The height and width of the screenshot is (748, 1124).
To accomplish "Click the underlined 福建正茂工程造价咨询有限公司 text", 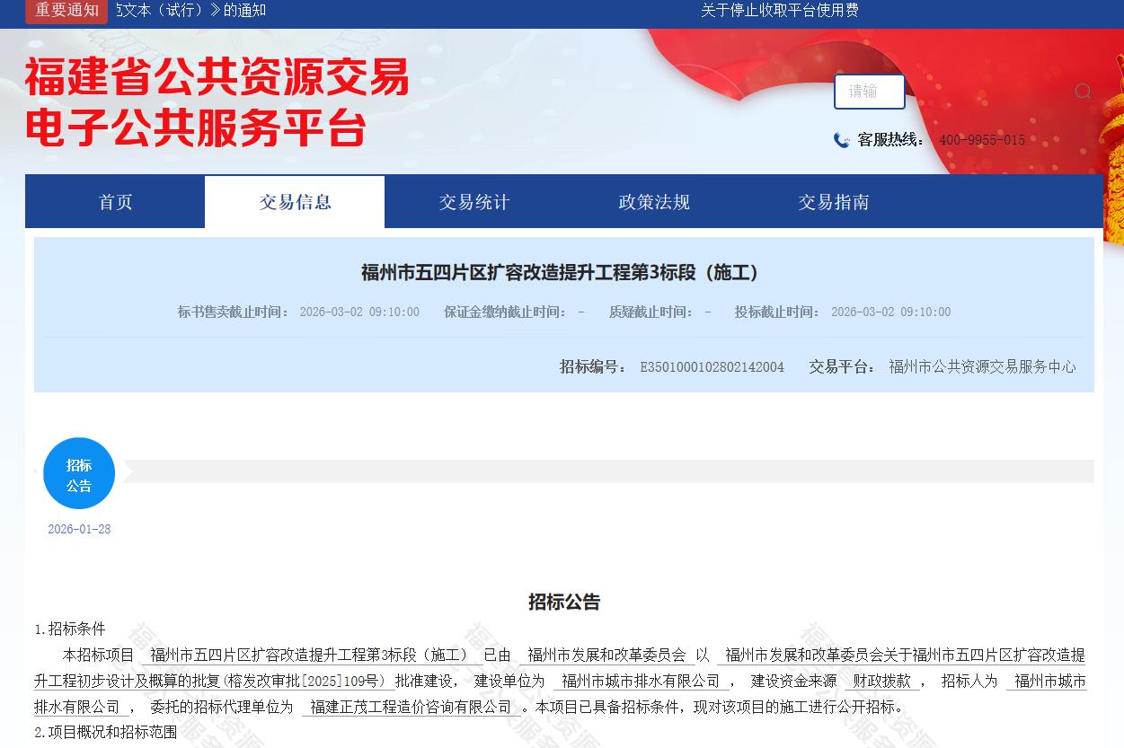I will click(x=411, y=707).
